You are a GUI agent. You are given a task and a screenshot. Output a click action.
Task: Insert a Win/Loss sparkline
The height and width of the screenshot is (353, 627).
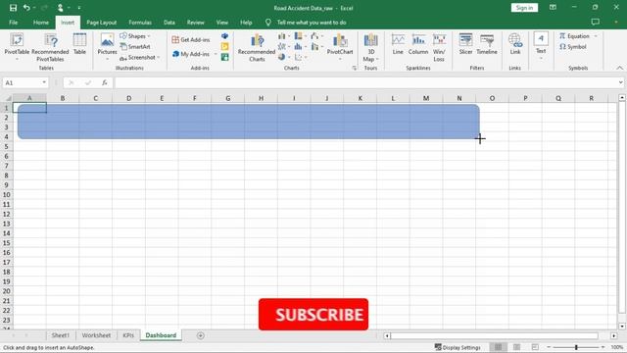pyautogui.click(x=439, y=48)
